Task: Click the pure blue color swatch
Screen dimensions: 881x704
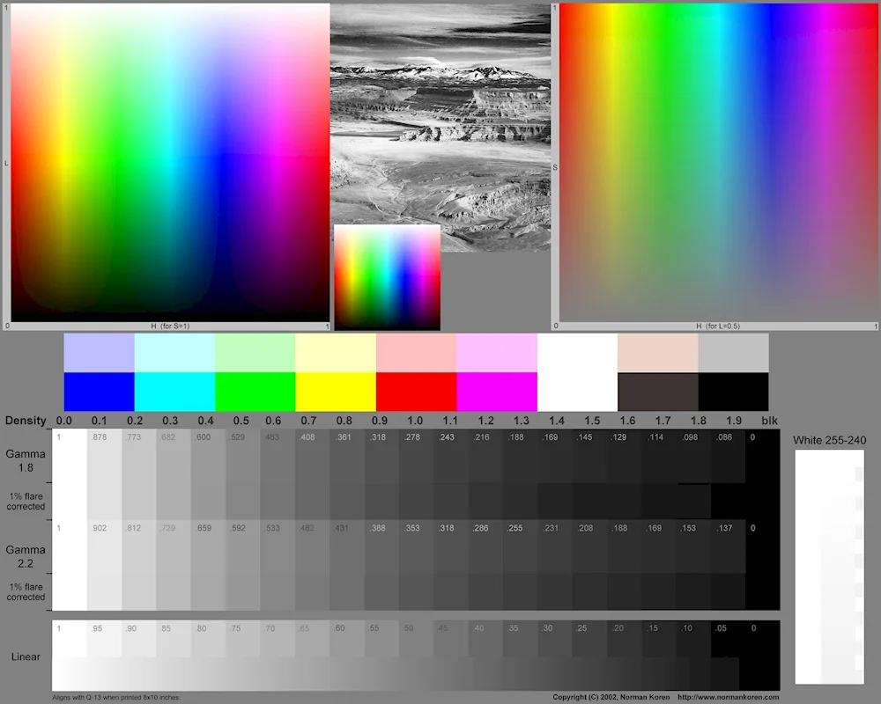Action: click(x=99, y=392)
